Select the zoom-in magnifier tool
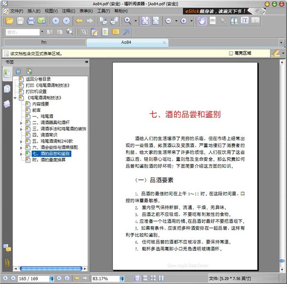The image size is (287, 284). pos(127,21)
